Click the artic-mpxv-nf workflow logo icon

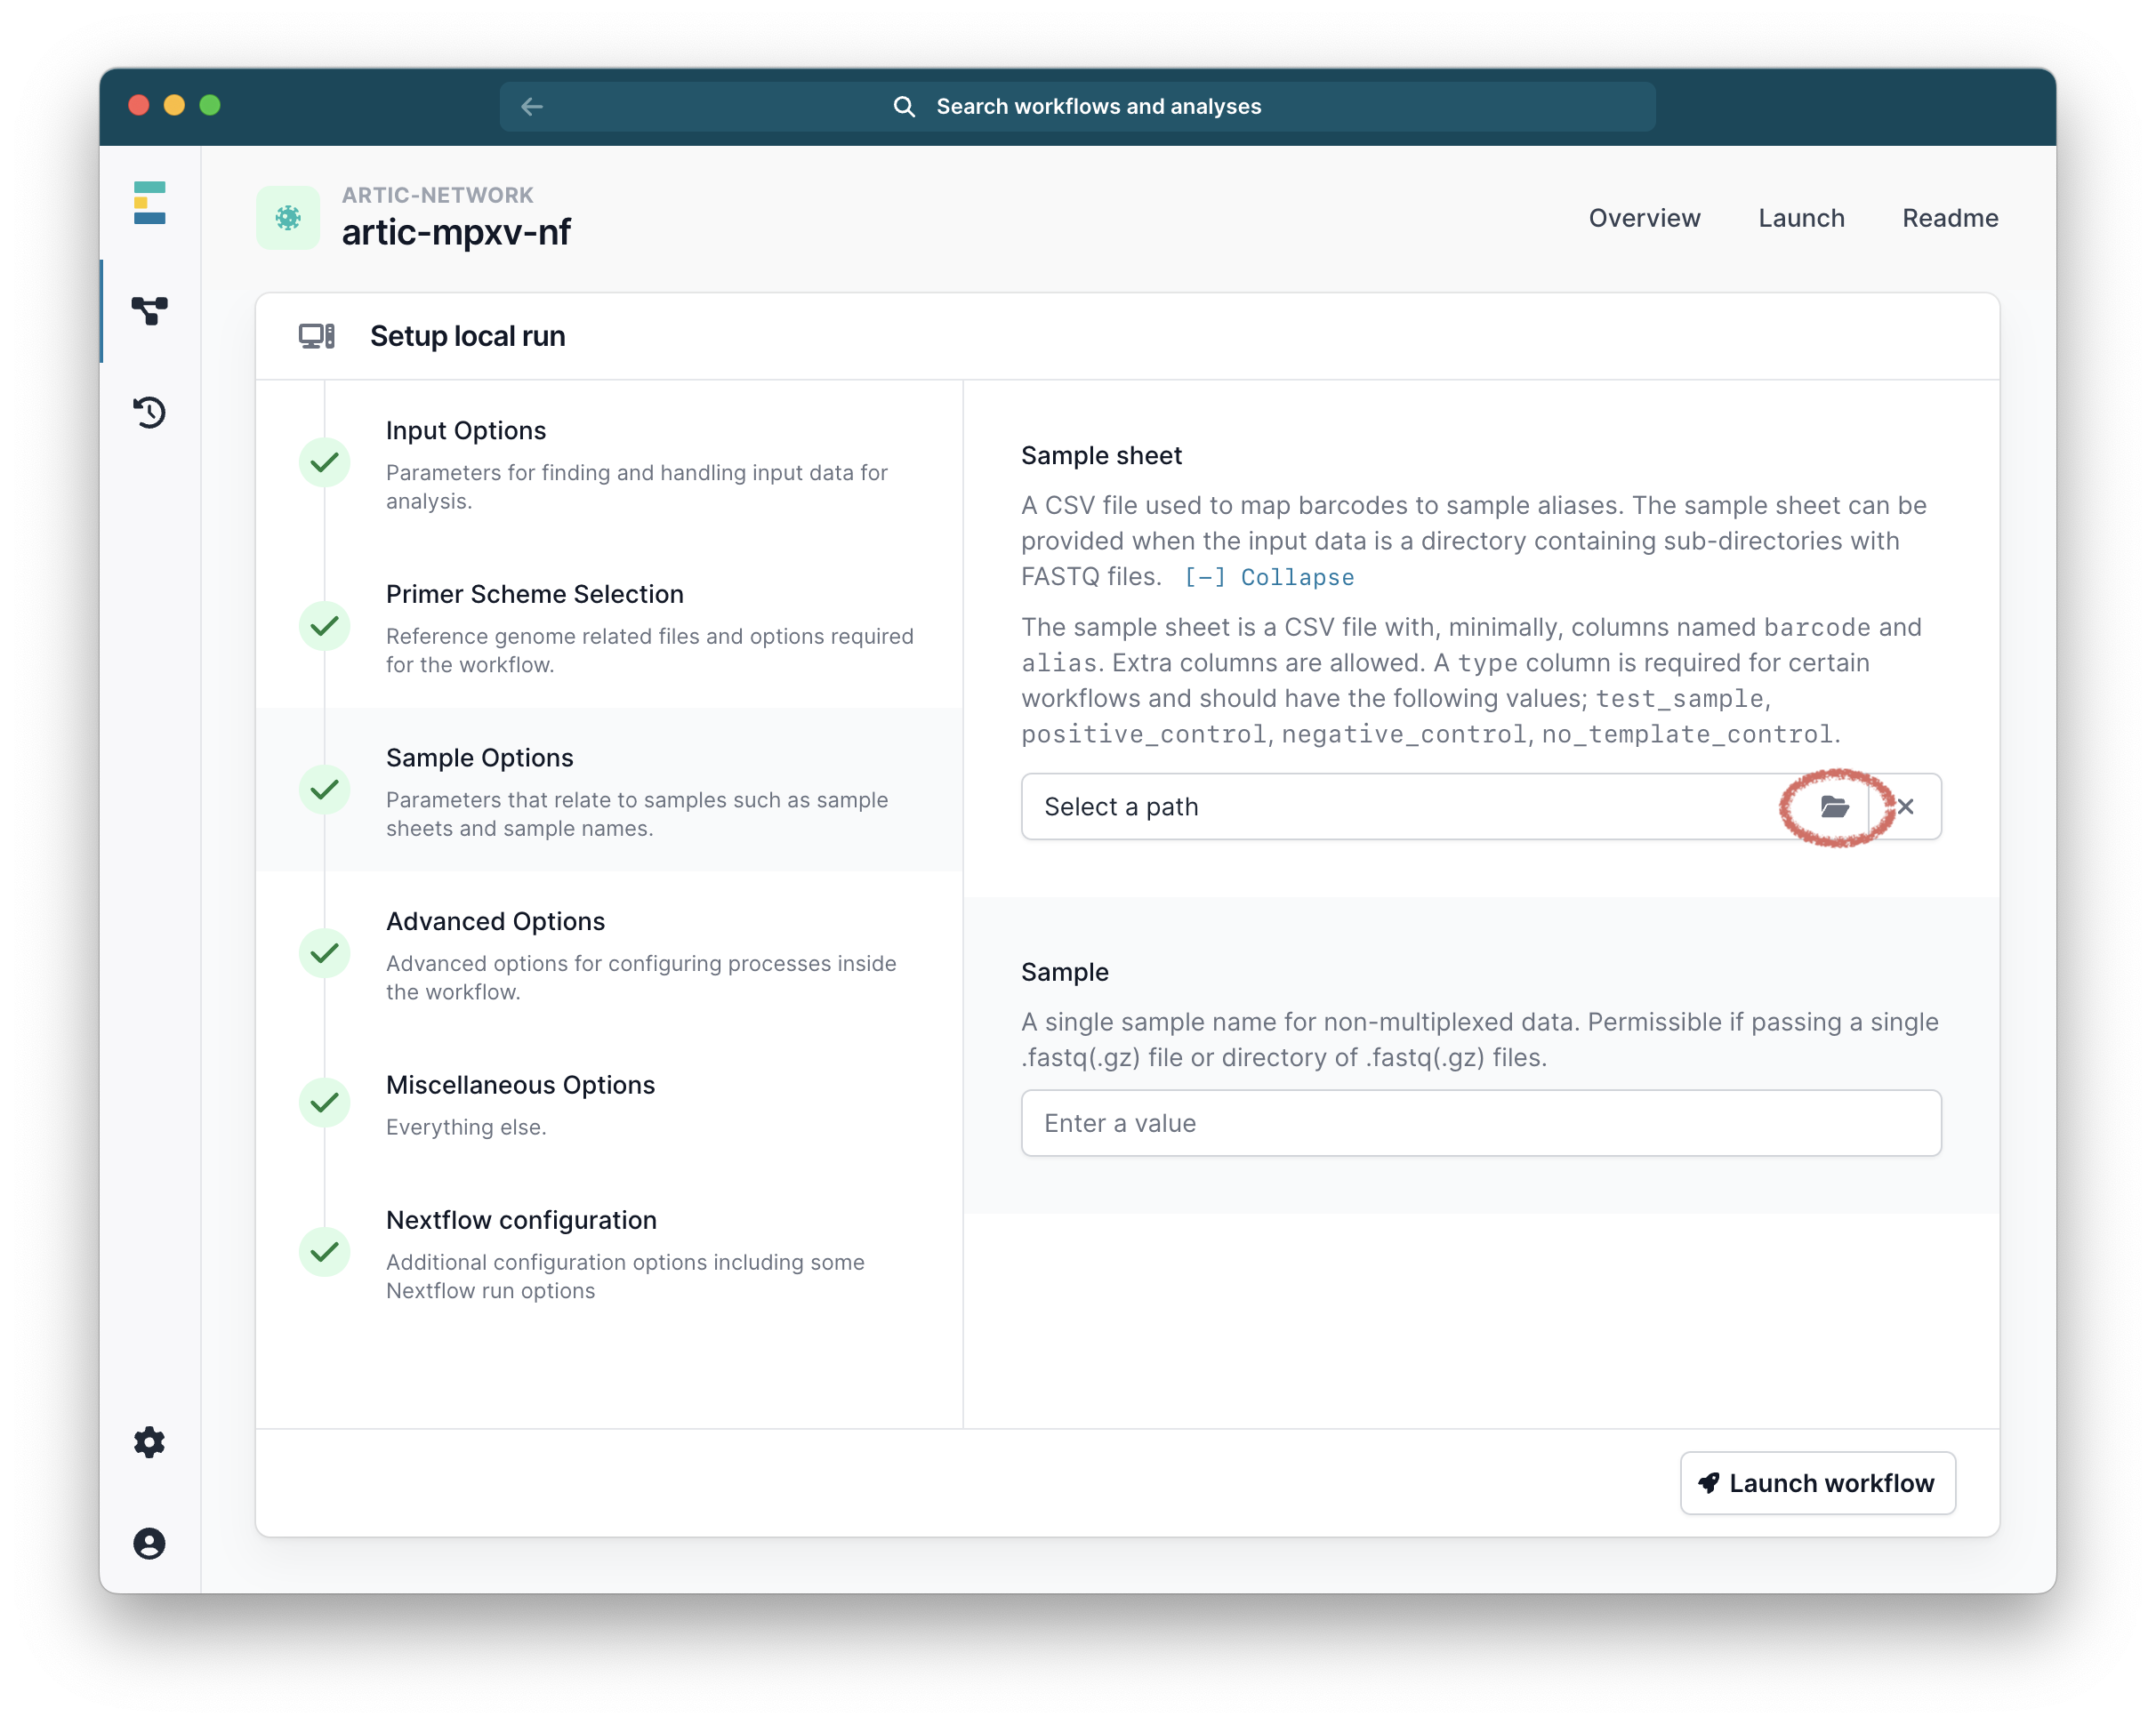(x=288, y=217)
